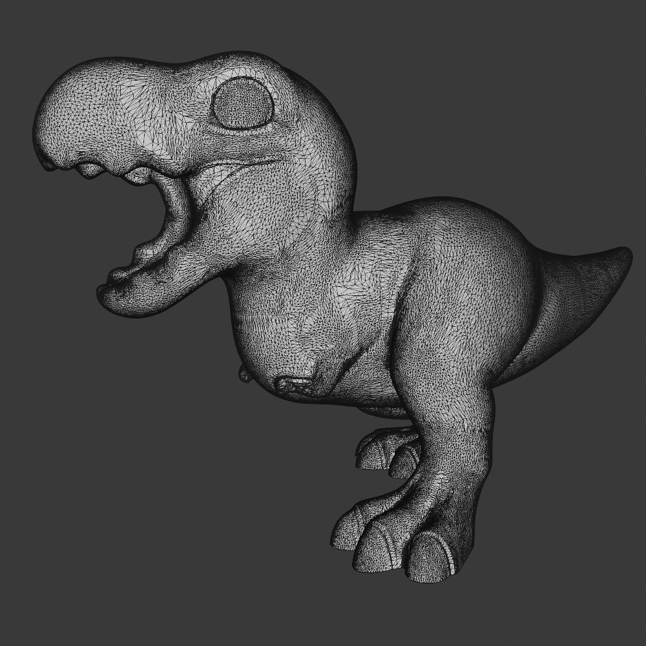Click the dinosaur model's round eye
The height and width of the screenshot is (646, 646).
tap(243, 103)
